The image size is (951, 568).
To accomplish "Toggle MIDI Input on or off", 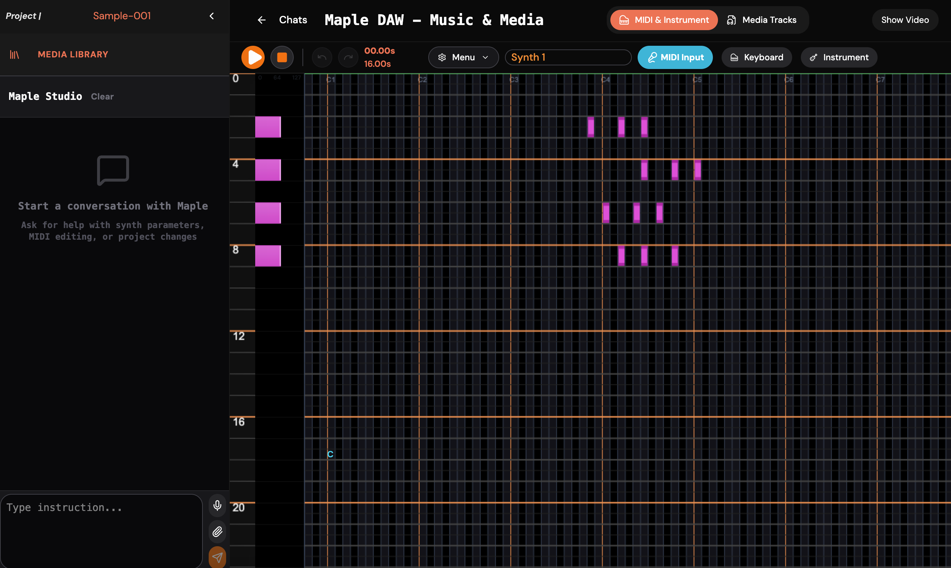I will tap(675, 57).
